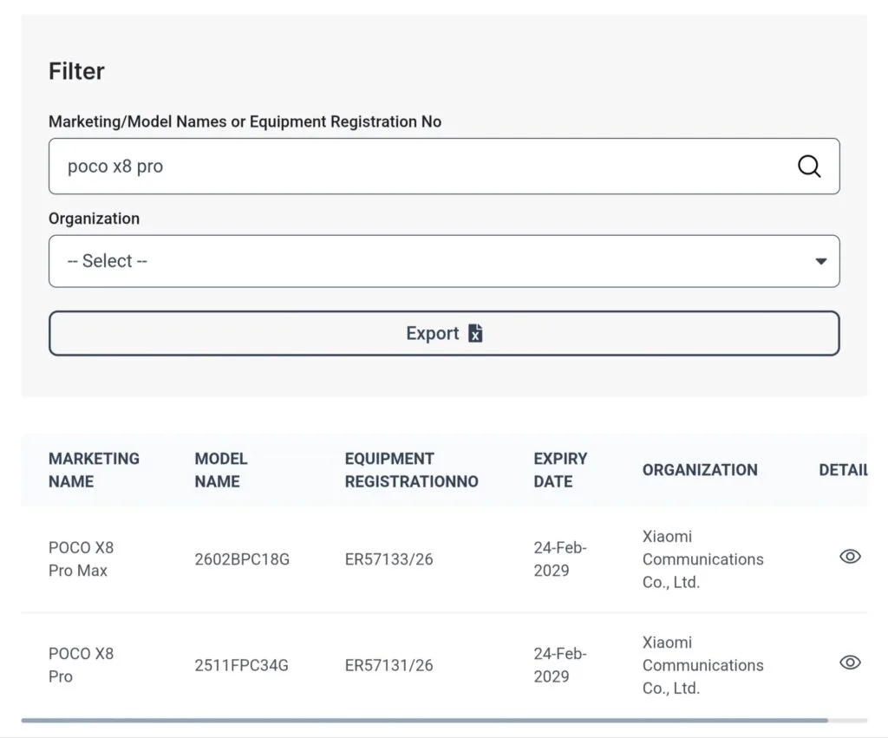Click the Details column header

[x=844, y=469]
